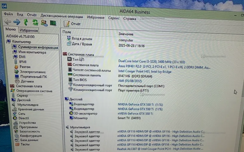Click the DirectX tree icon

click(x=15, y=118)
